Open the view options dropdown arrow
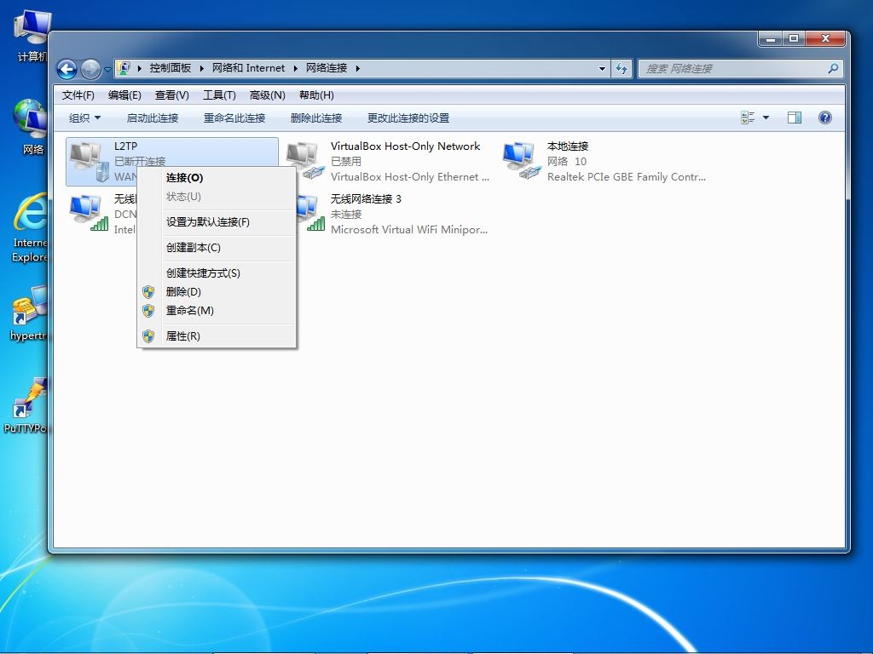This screenshot has height=654, width=873. tap(766, 118)
